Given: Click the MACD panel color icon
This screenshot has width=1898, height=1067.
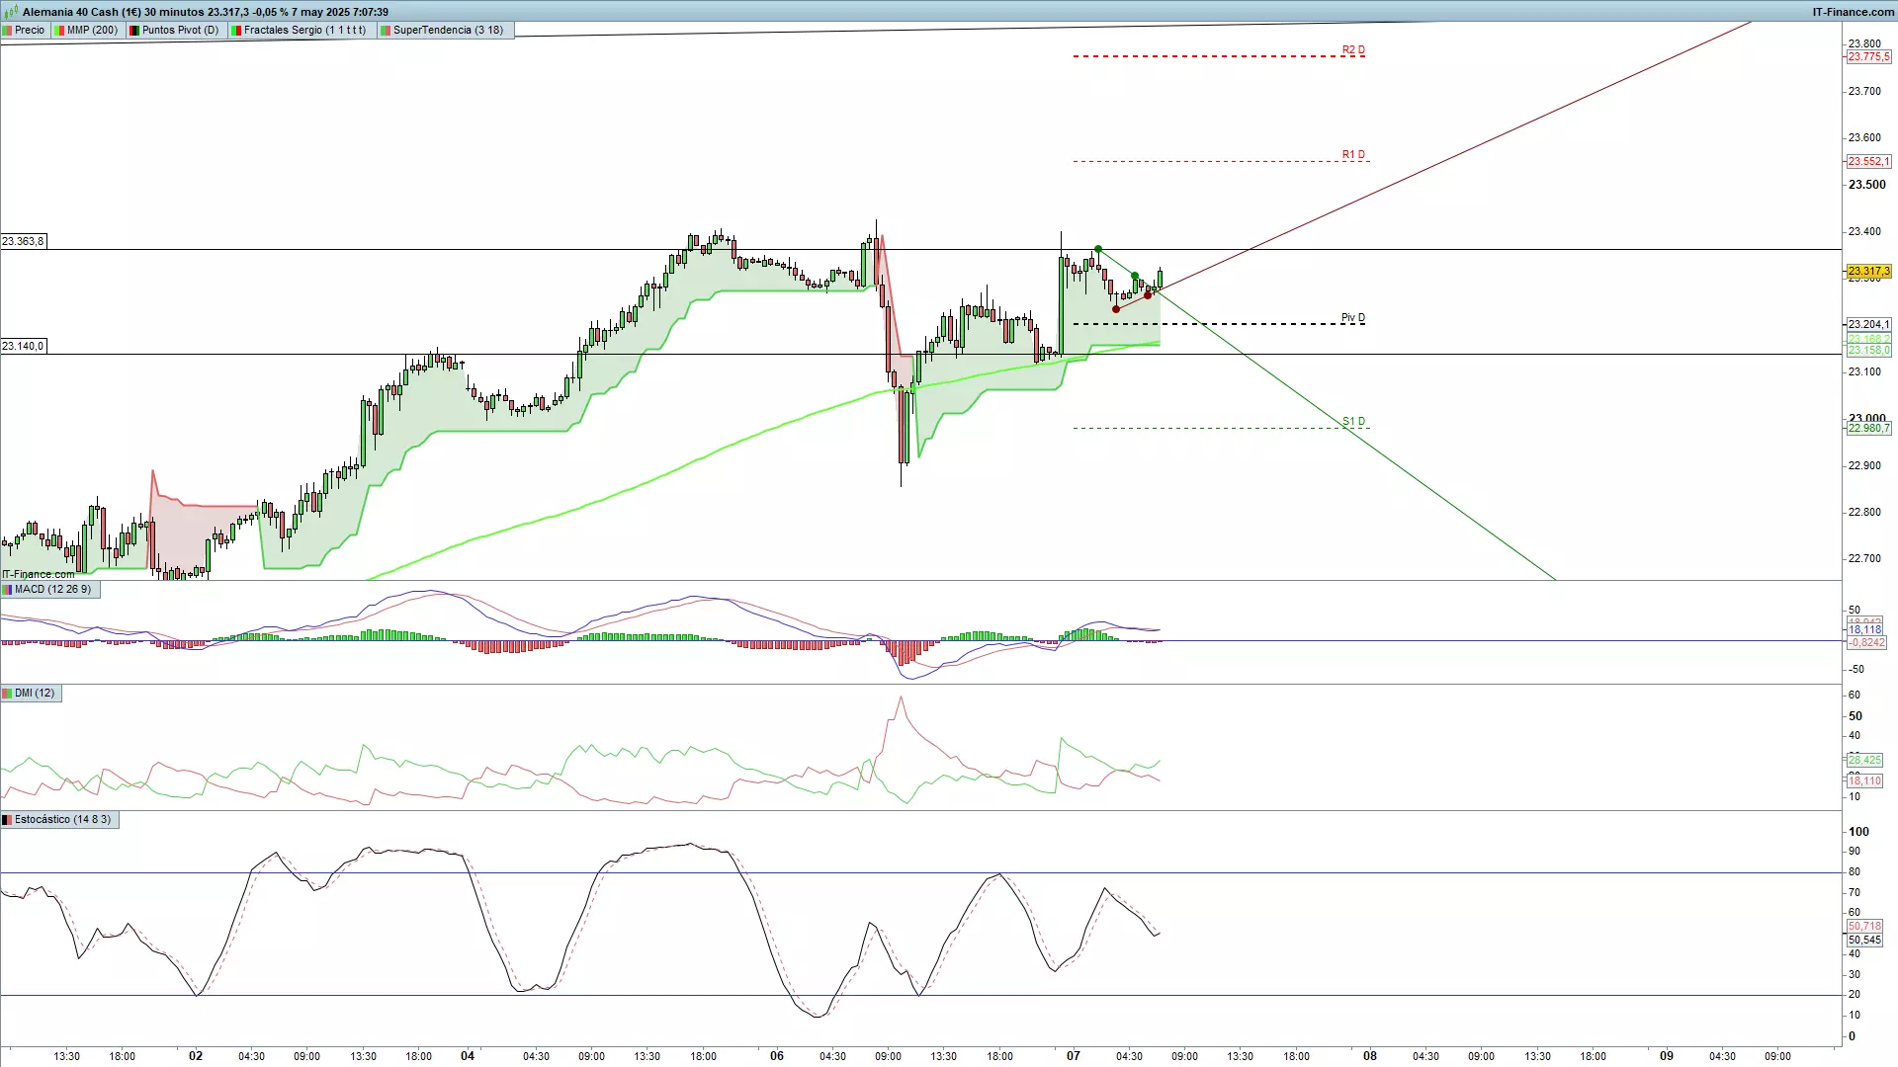Looking at the screenshot, I should [7, 589].
